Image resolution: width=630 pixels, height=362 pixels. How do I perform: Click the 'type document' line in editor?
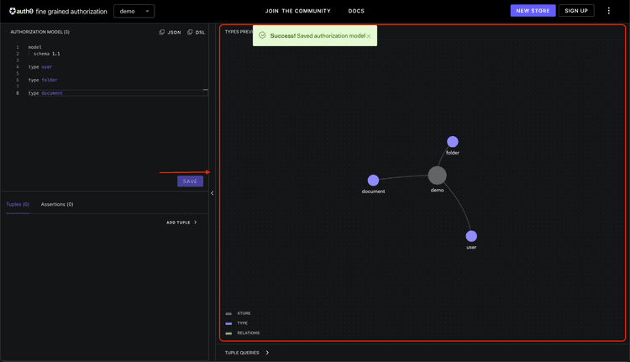tap(45, 93)
